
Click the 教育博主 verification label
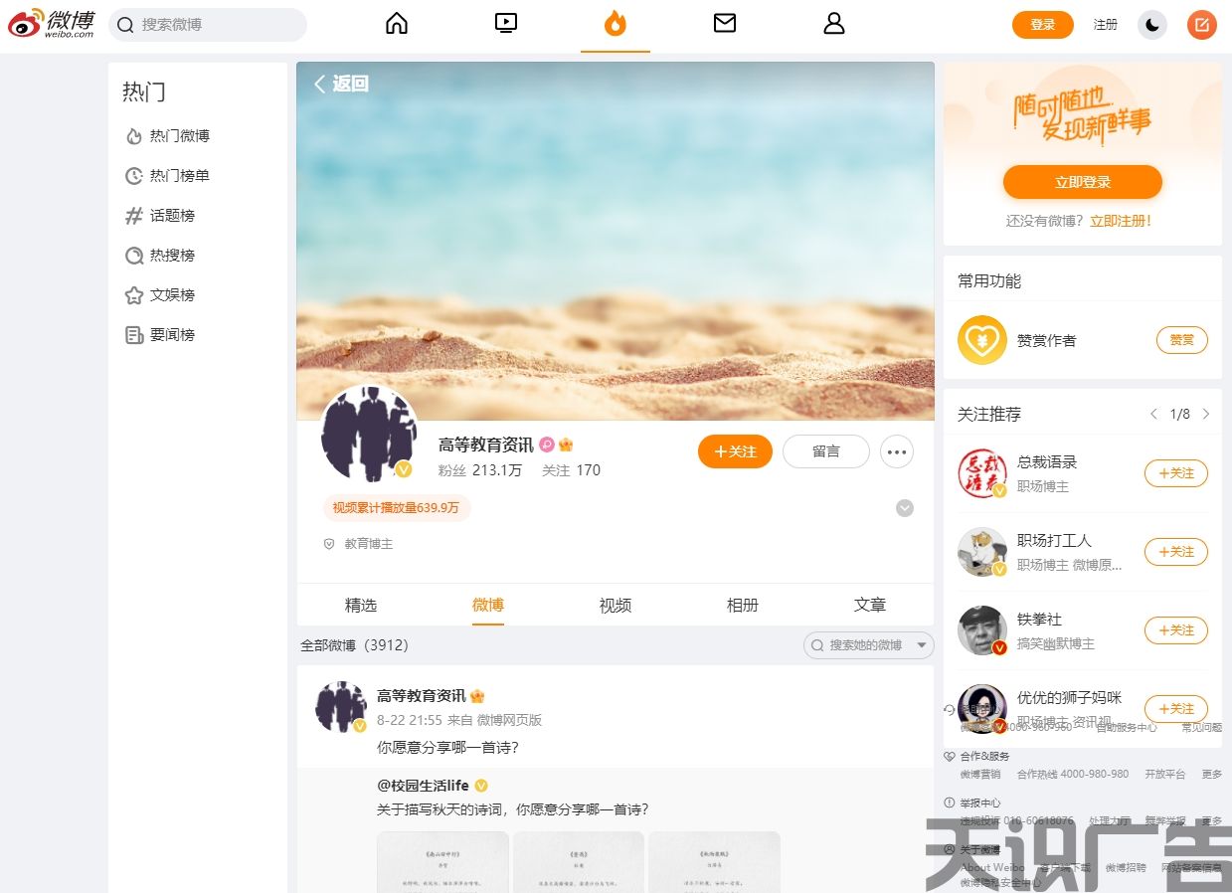point(369,544)
